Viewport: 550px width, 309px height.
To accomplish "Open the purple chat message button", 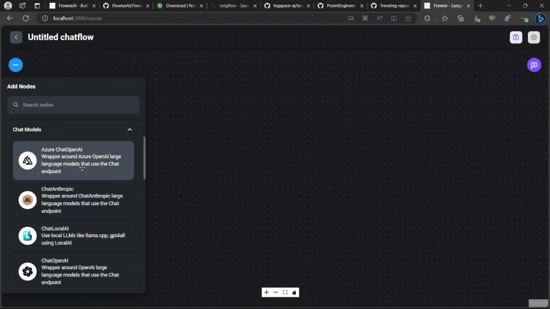I will [x=534, y=65].
